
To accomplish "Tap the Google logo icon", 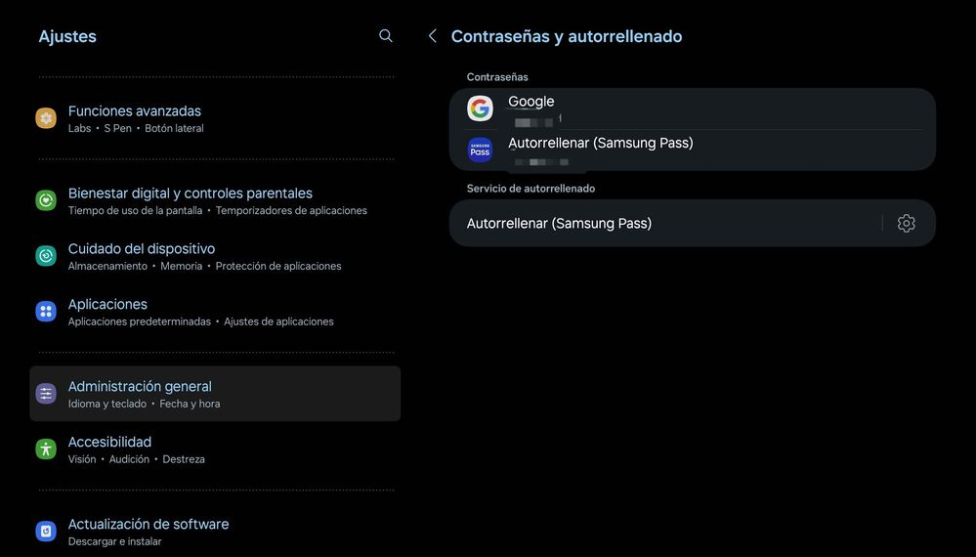I will 480,108.
